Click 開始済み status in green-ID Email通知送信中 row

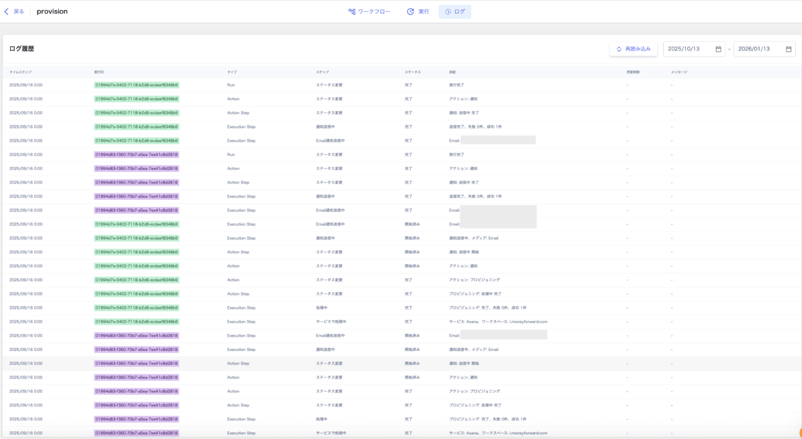[x=412, y=224]
